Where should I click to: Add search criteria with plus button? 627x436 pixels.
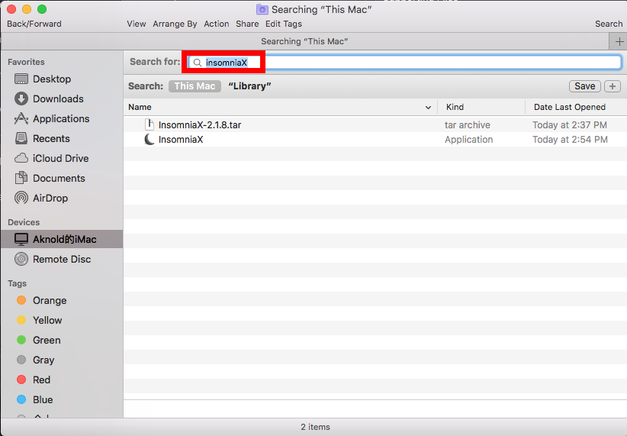pyautogui.click(x=613, y=86)
